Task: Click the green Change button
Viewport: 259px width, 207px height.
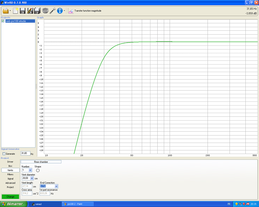Action: tap(10, 197)
